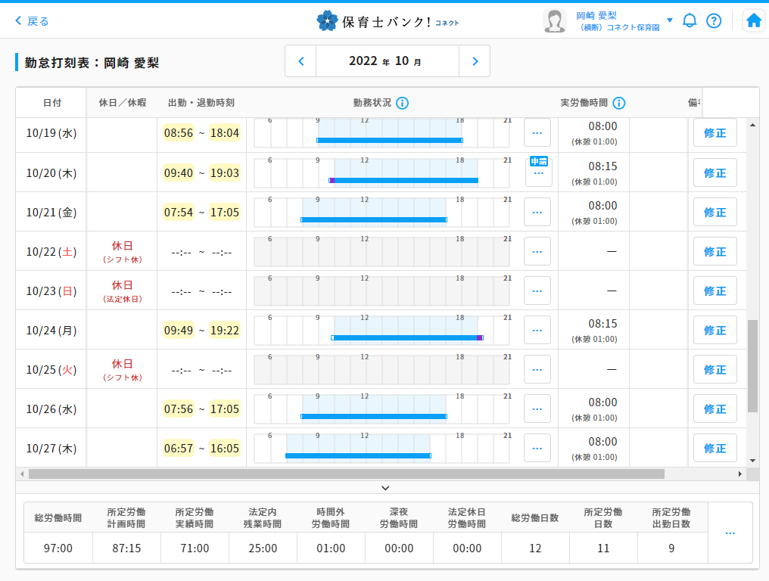Viewport: 769px width, 581px height.
Task: Click the 08:56 clock-in time on 10/19
Action: 179,133
